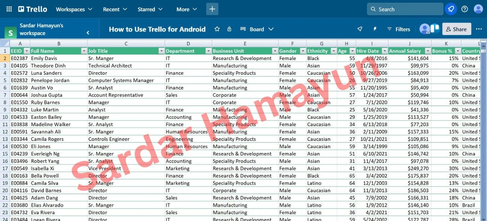Open the automation lightning bolt icon
The image size is (487, 221).
[375, 29]
